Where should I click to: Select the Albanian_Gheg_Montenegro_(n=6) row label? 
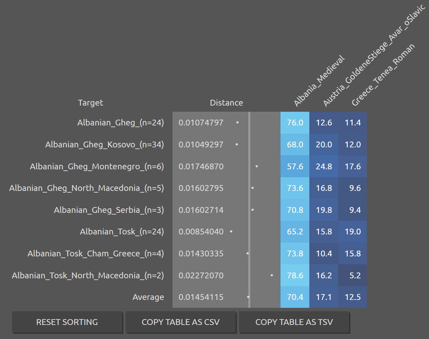click(97, 166)
